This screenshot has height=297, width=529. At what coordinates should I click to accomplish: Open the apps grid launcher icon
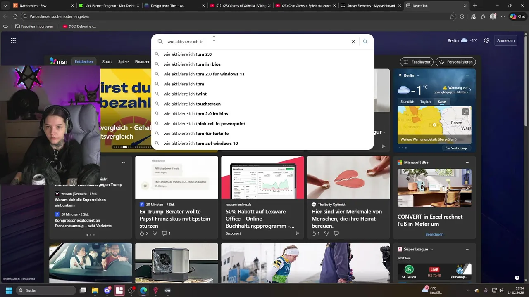13,40
